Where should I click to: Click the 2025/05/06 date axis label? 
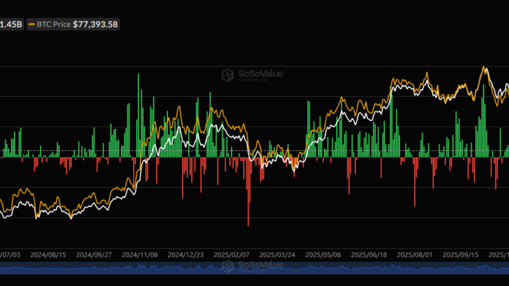[x=323, y=255]
